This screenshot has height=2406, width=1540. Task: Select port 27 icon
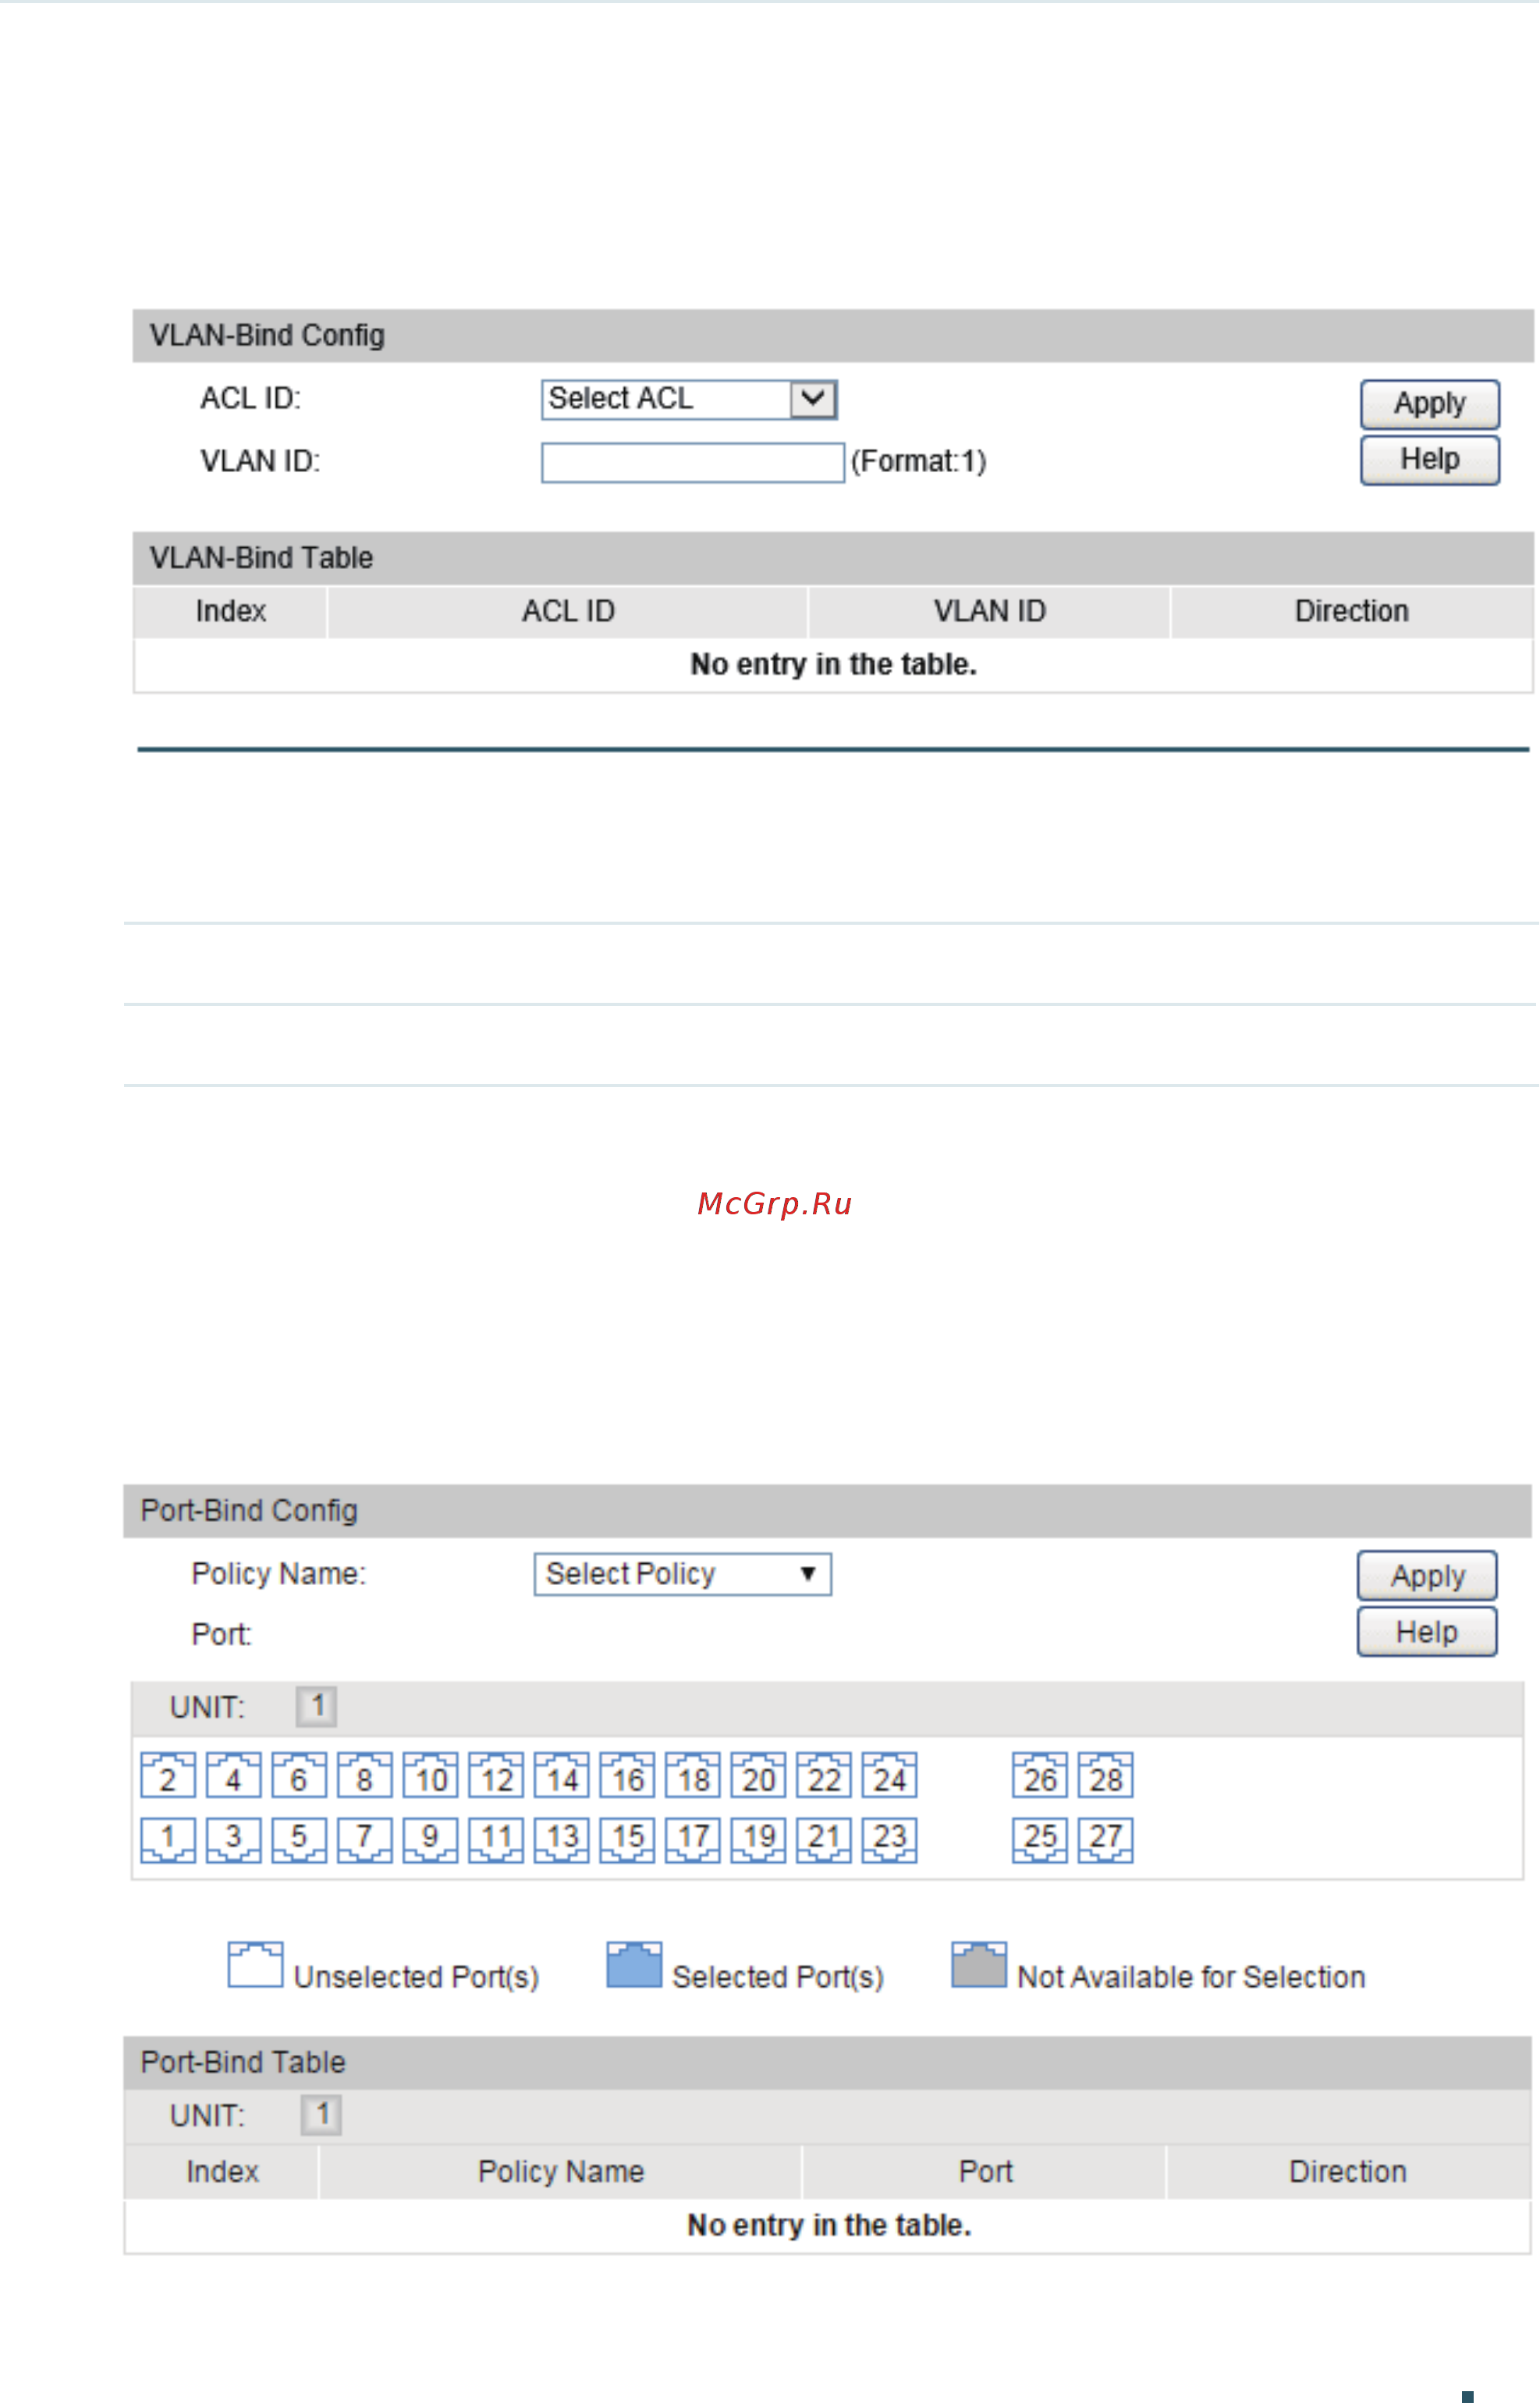1106,1841
